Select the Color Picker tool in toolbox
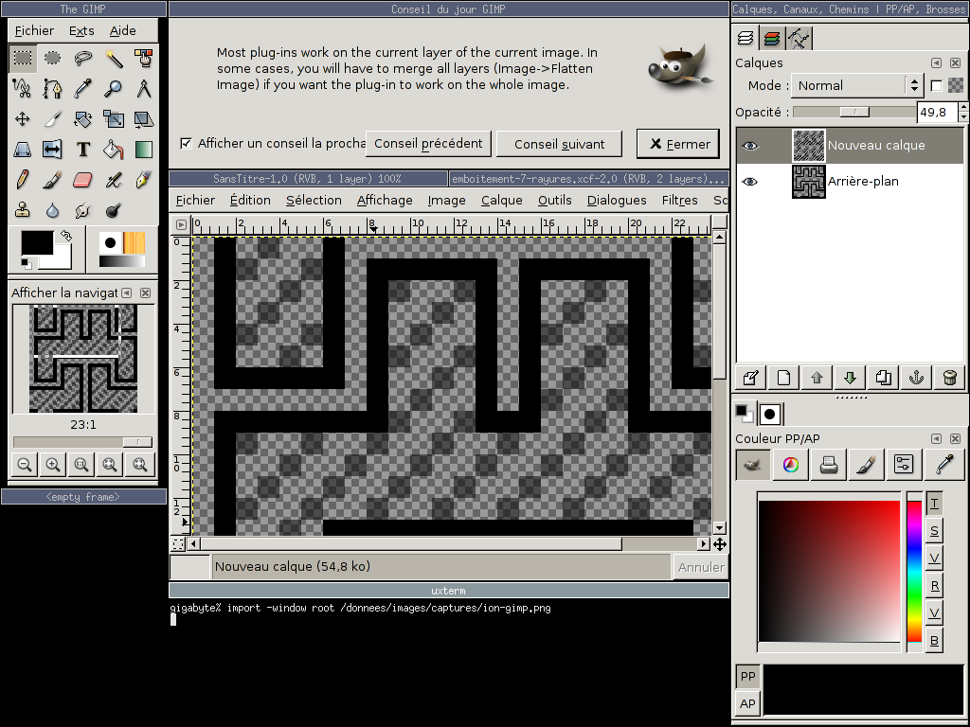This screenshot has height=727, width=970. (x=83, y=88)
